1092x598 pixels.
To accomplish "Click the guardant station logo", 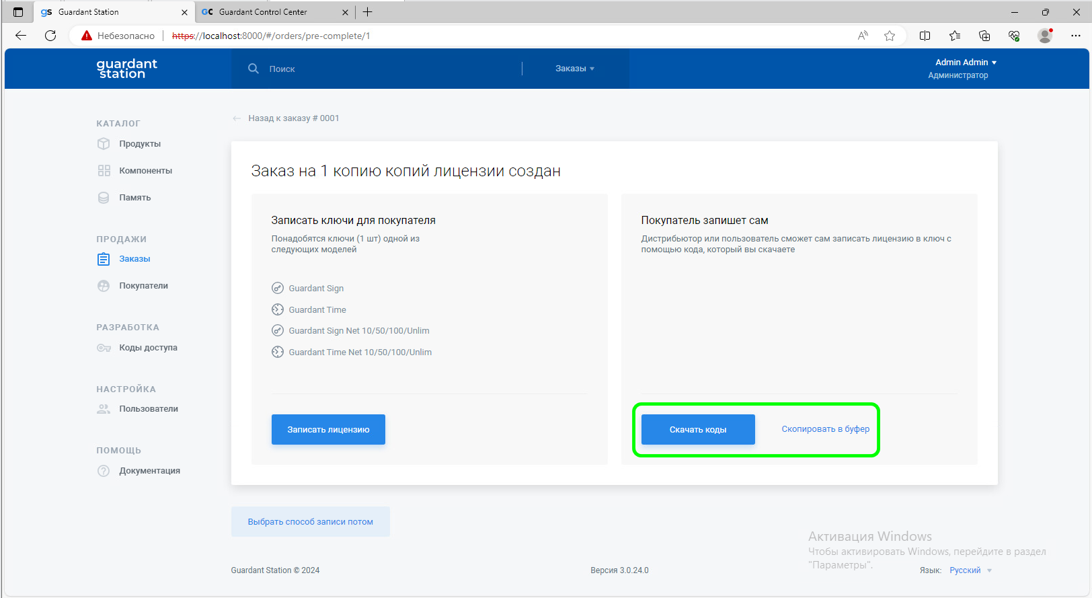I will click(x=126, y=68).
